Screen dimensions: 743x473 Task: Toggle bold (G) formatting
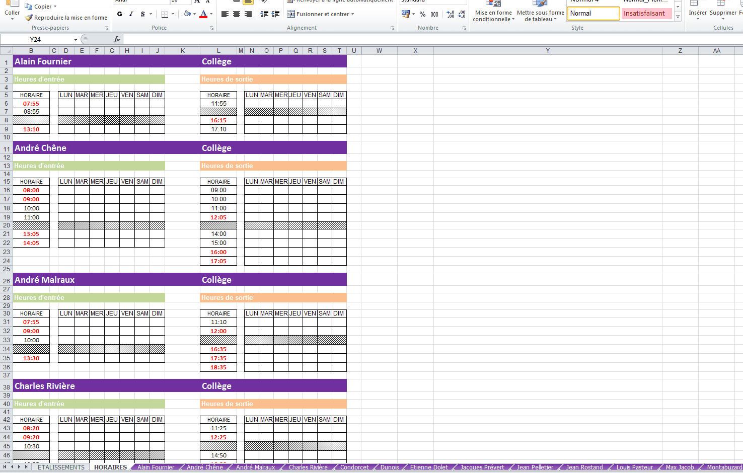(119, 14)
